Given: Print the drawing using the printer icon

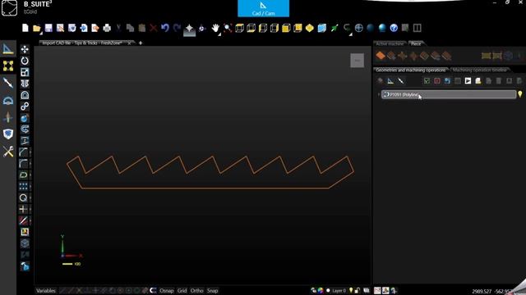Looking at the screenshot, I should (107, 28).
